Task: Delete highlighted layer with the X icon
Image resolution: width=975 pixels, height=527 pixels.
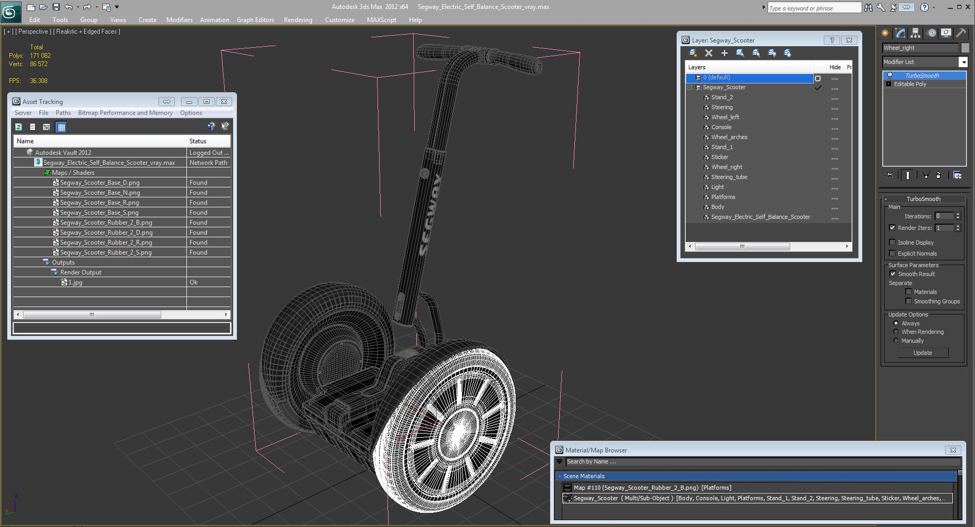Action: [709, 53]
